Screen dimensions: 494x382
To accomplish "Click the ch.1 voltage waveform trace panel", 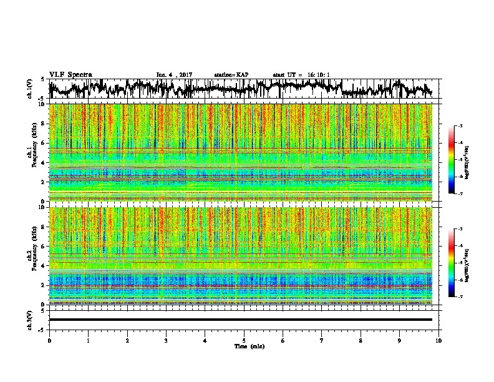I will coord(243,89).
